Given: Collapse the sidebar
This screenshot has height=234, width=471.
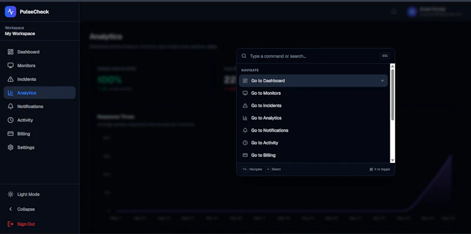Looking at the screenshot, I should [39, 209].
